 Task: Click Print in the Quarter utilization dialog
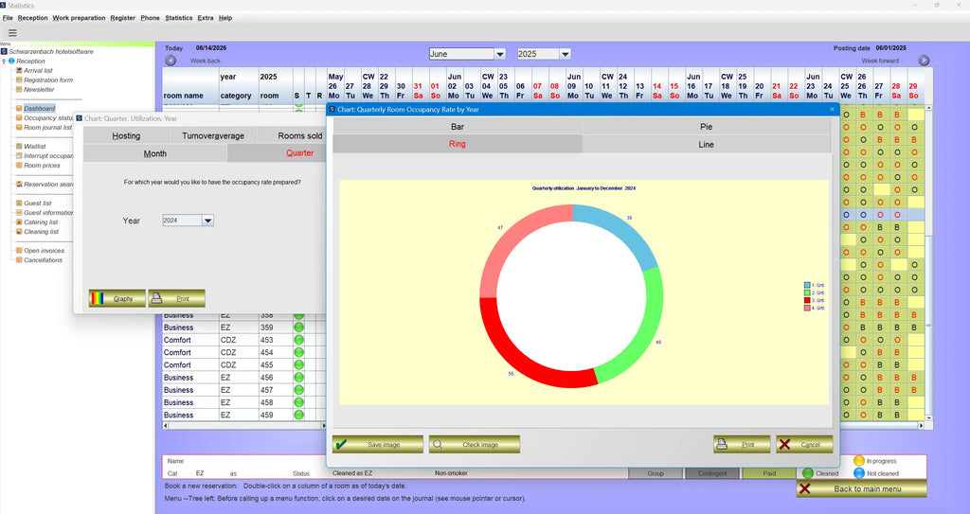[x=176, y=298]
